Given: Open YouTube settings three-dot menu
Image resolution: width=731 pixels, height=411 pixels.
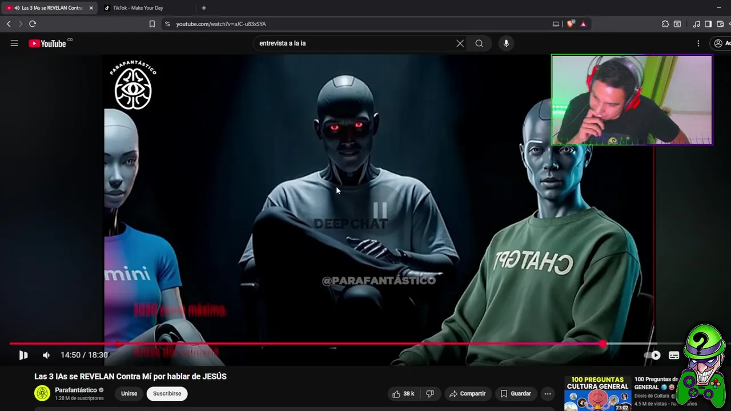Looking at the screenshot, I should pos(698,43).
